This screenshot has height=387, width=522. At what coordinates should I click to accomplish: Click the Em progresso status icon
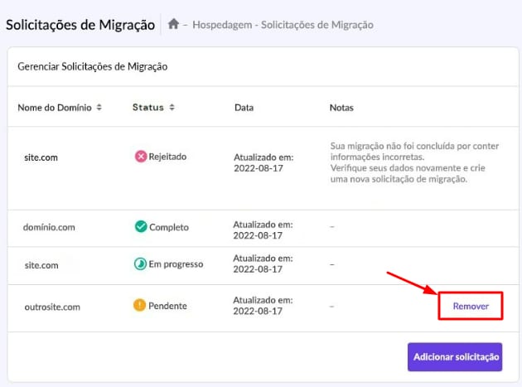point(140,264)
